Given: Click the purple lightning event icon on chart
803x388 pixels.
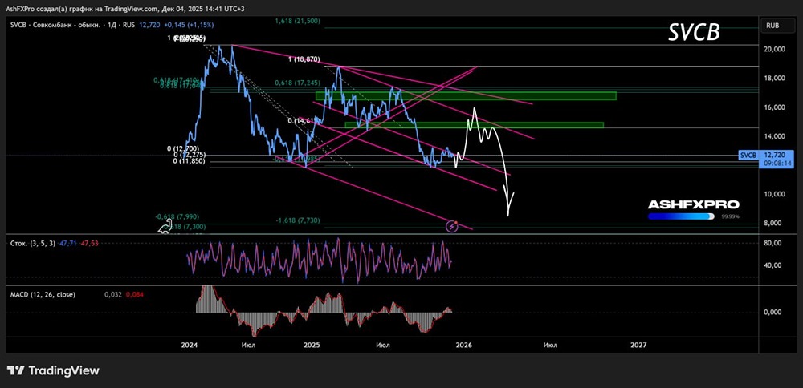Looking at the screenshot, I should point(451,226).
